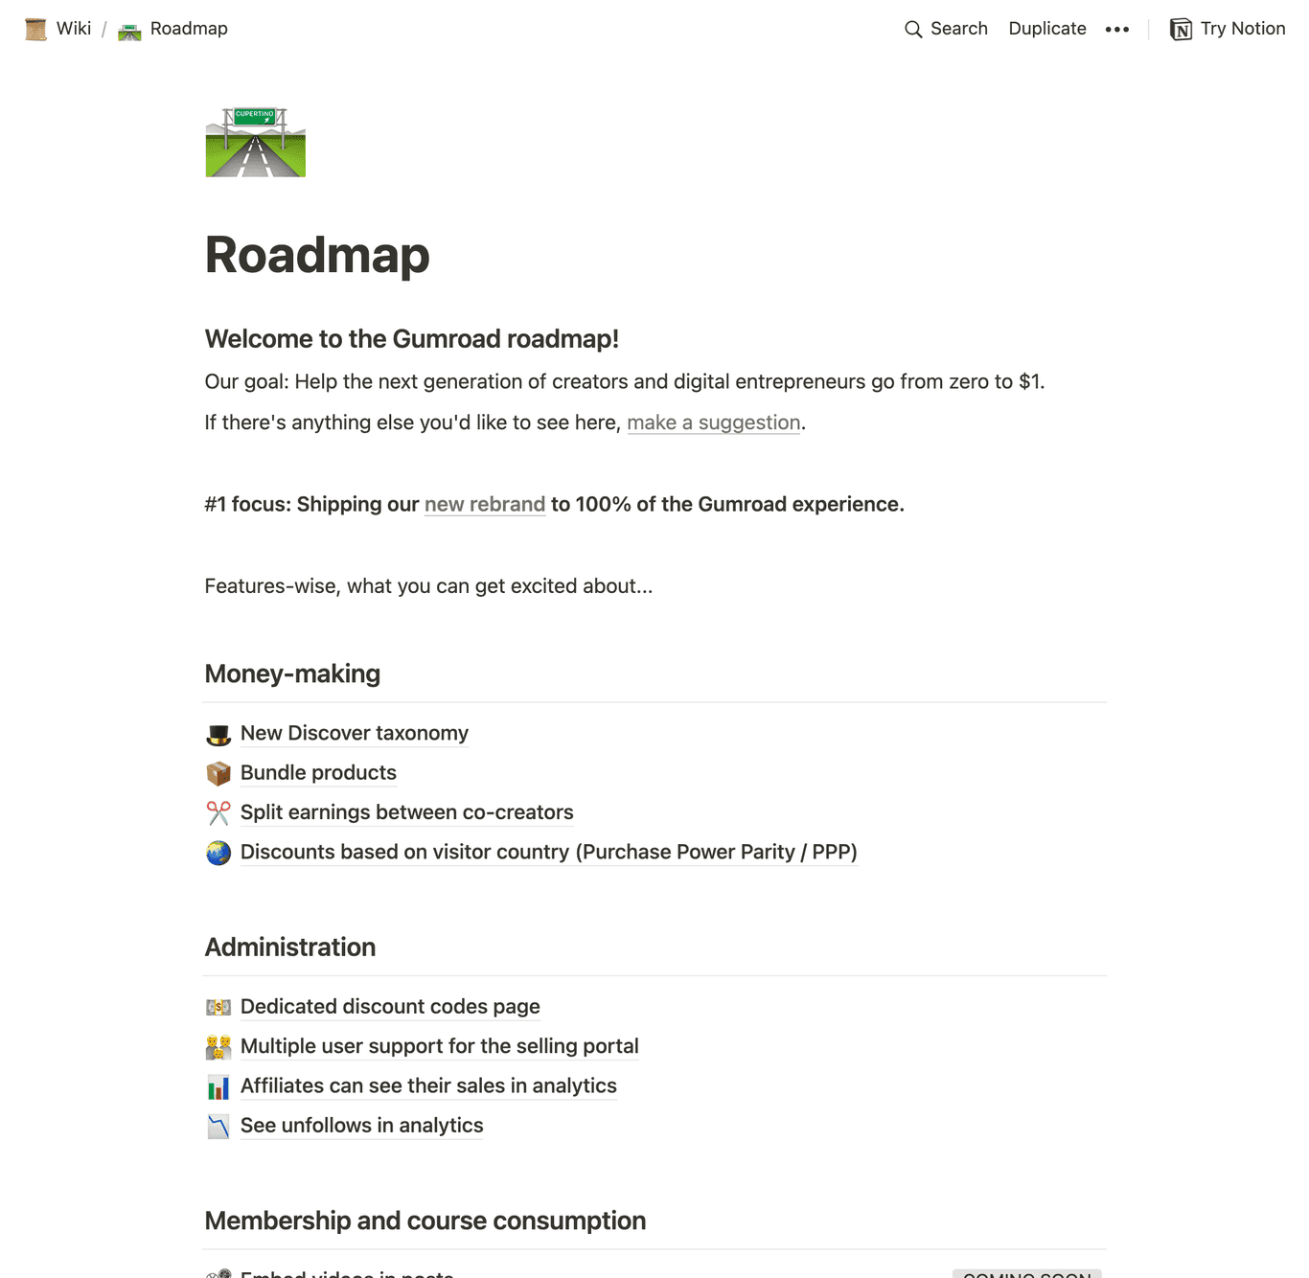Click the Notion logo next to Try Notion

[1181, 29]
